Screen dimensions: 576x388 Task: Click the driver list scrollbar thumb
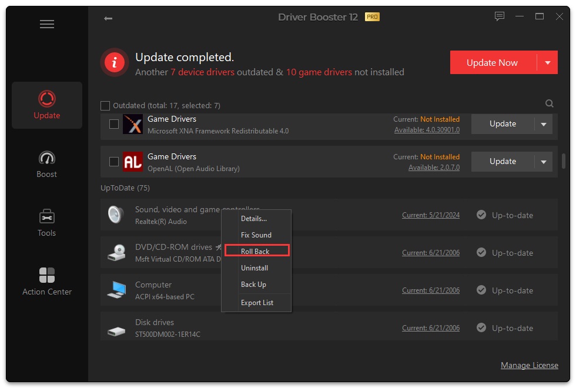click(563, 161)
